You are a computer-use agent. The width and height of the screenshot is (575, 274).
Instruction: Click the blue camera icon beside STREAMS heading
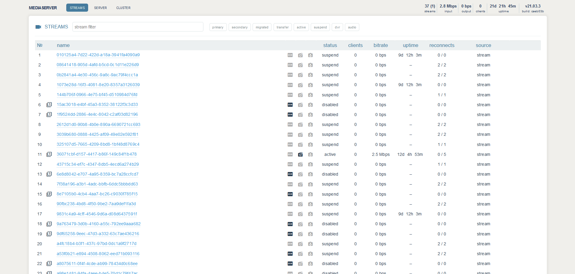tap(38, 27)
